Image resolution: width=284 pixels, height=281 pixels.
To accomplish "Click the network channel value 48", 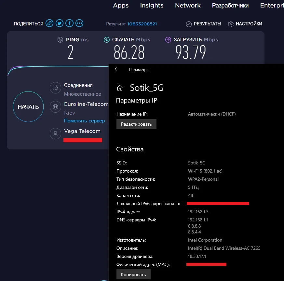I will click(x=190, y=195).
